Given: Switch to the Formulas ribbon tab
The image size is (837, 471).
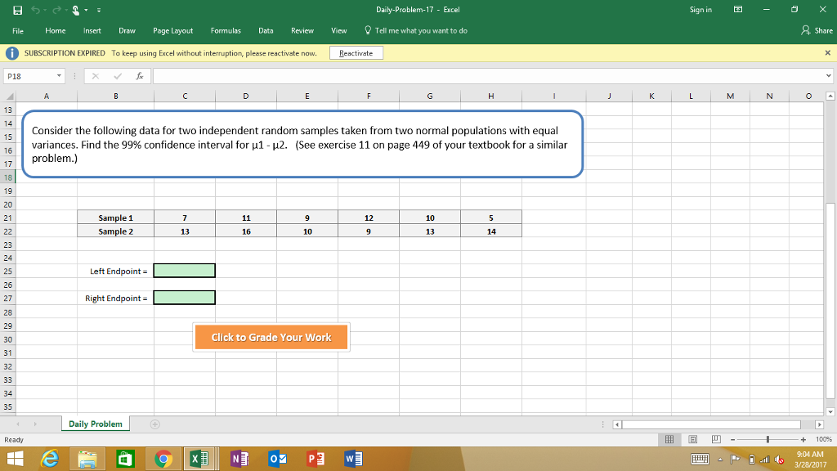Looking at the screenshot, I should click(226, 30).
